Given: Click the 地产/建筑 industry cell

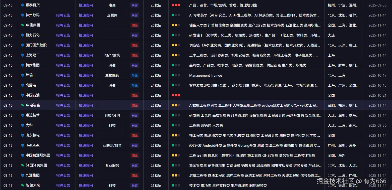Looking at the screenshot, I should (112, 55).
